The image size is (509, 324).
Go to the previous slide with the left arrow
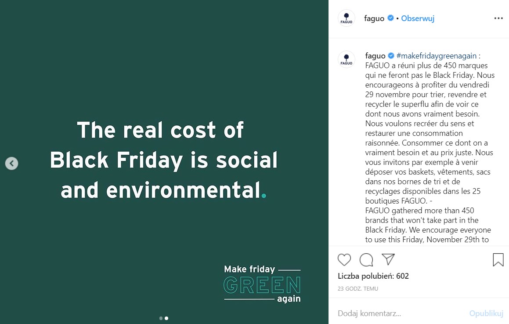point(12,164)
